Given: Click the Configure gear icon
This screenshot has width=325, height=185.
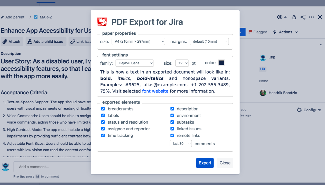Looking at the screenshot, I should coord(299,110).
